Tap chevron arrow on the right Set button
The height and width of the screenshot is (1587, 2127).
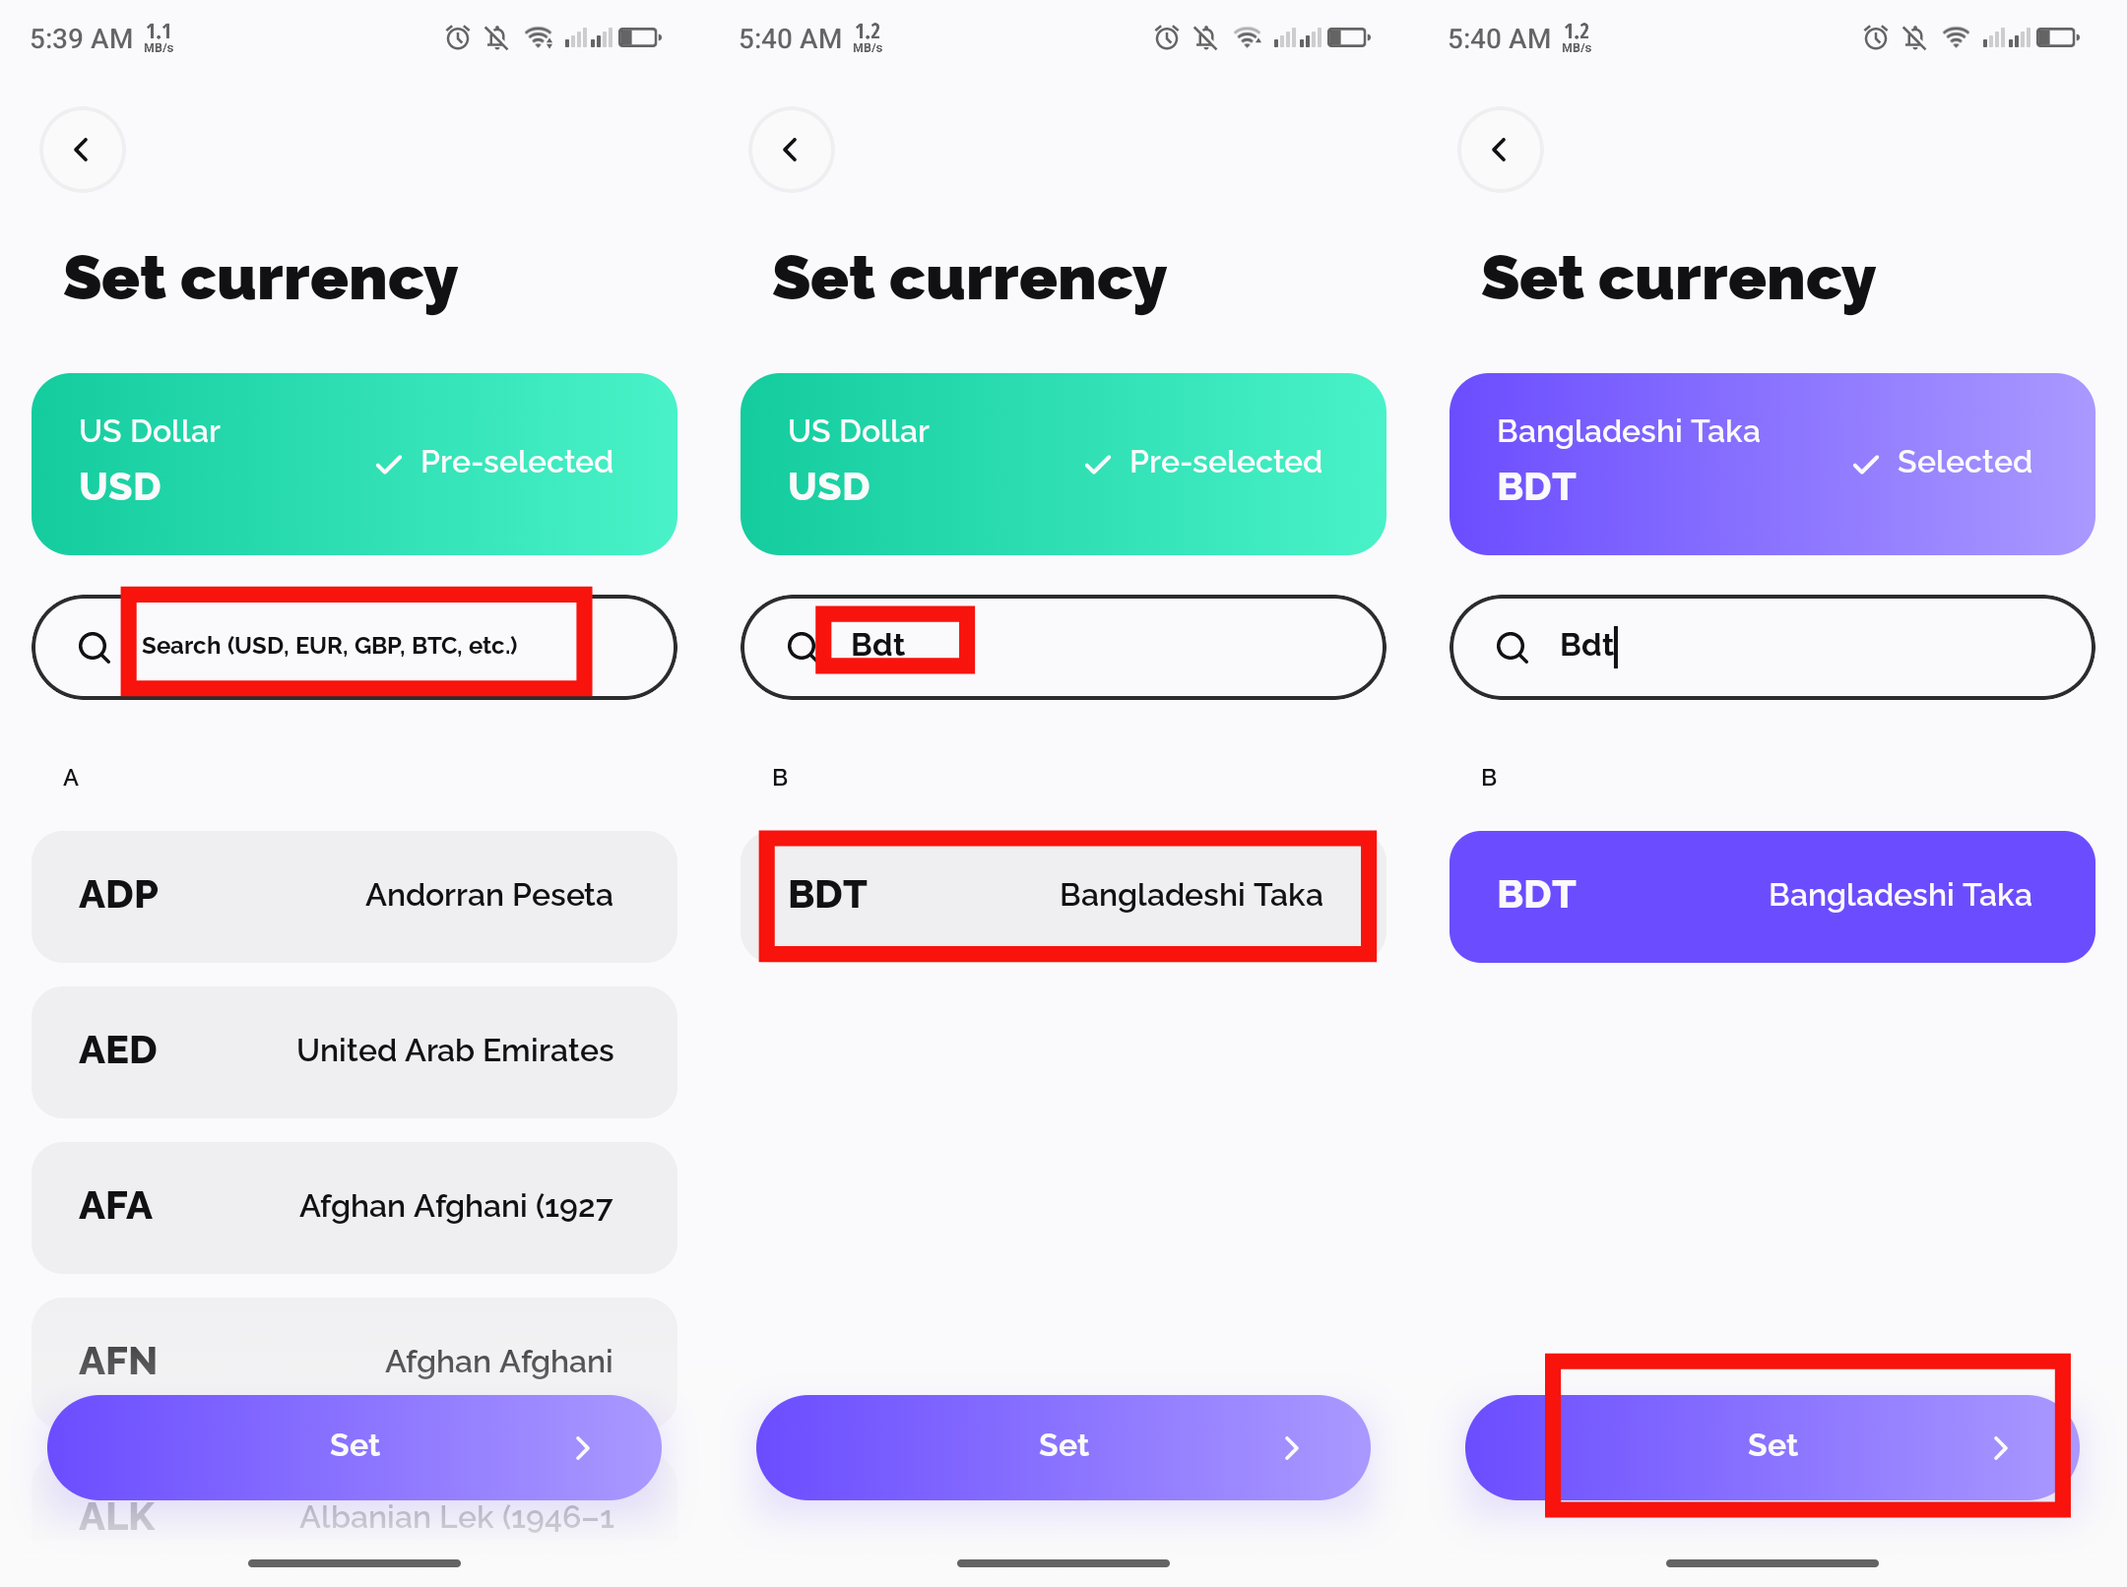tap(2001, 1447)
